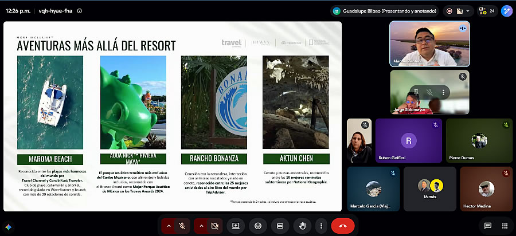
Task: Click the Pierre Dumas avatar photo
Action: pos(479,141)
